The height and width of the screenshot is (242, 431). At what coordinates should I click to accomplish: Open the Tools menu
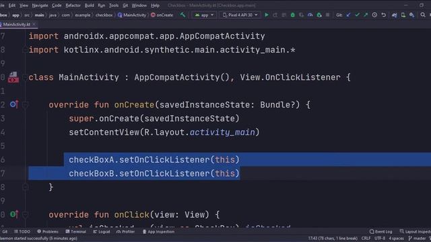[114, 5]
